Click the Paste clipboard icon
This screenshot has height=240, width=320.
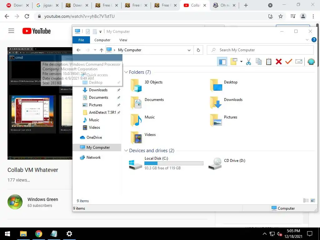tap(268, 62)
